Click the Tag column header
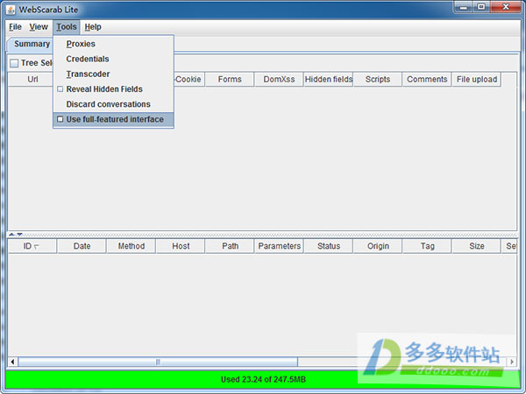The image size is (526, 394). click(428, 246)
